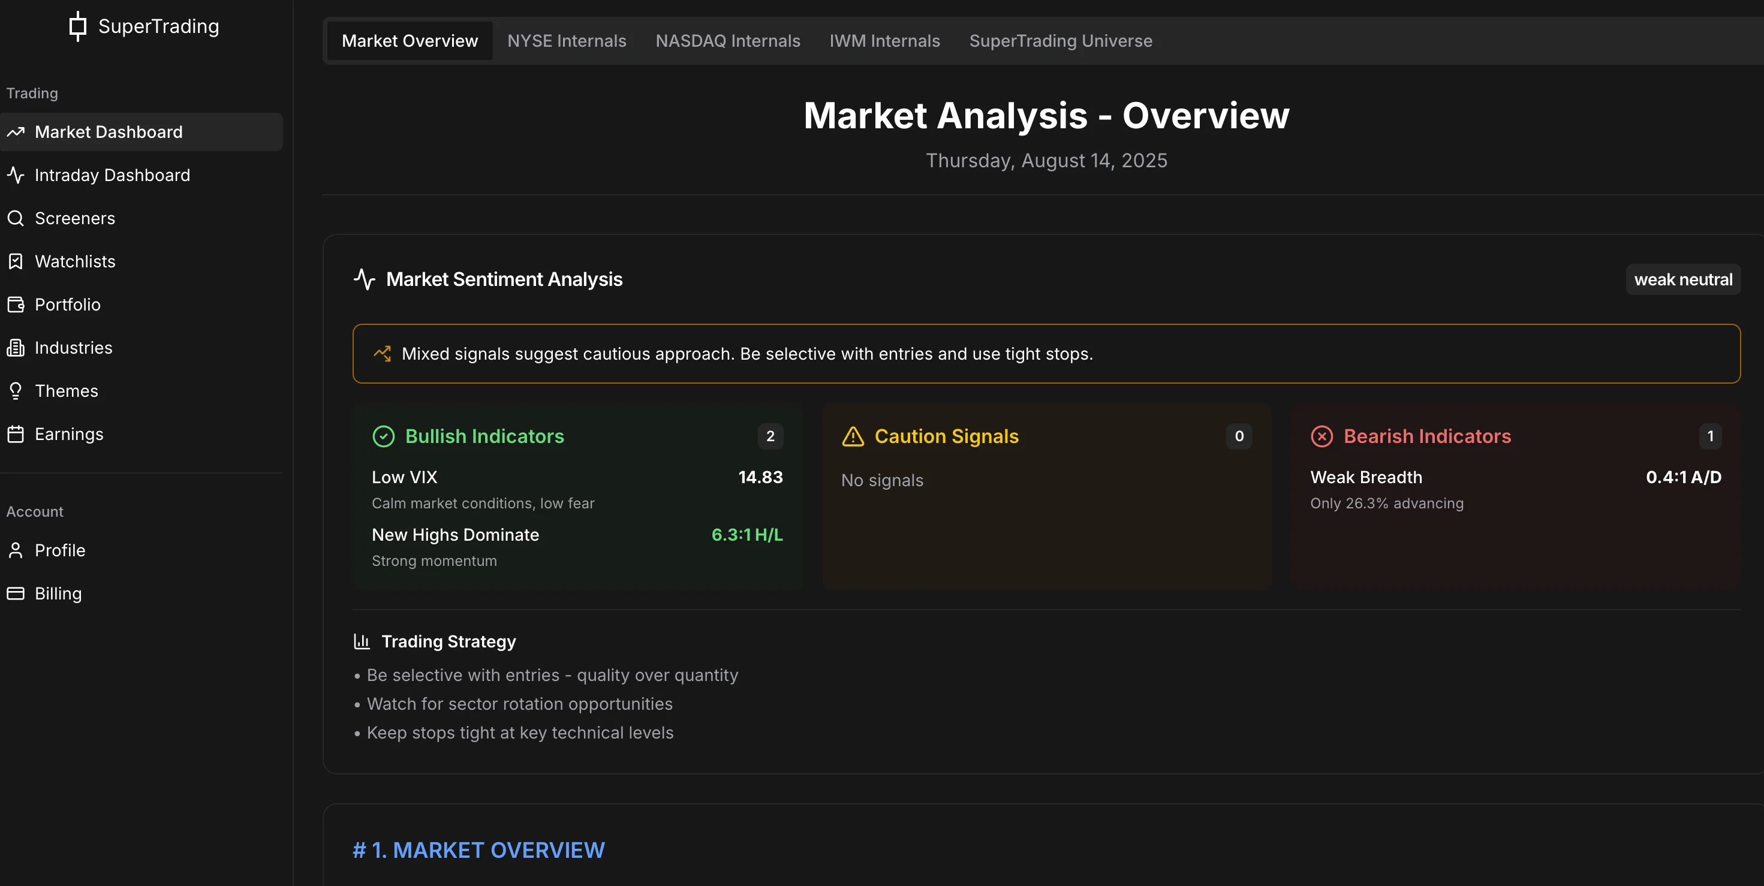Click the Bullish Indicators count badge
Viewport: 1764px width, 886px height.
click(x=770, y=436)
